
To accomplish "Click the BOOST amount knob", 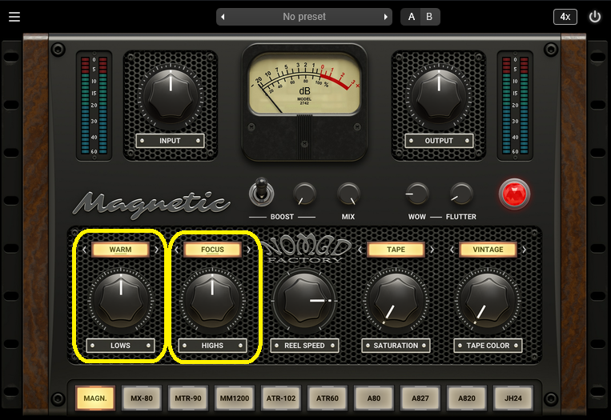I will [x=304, y=194].
